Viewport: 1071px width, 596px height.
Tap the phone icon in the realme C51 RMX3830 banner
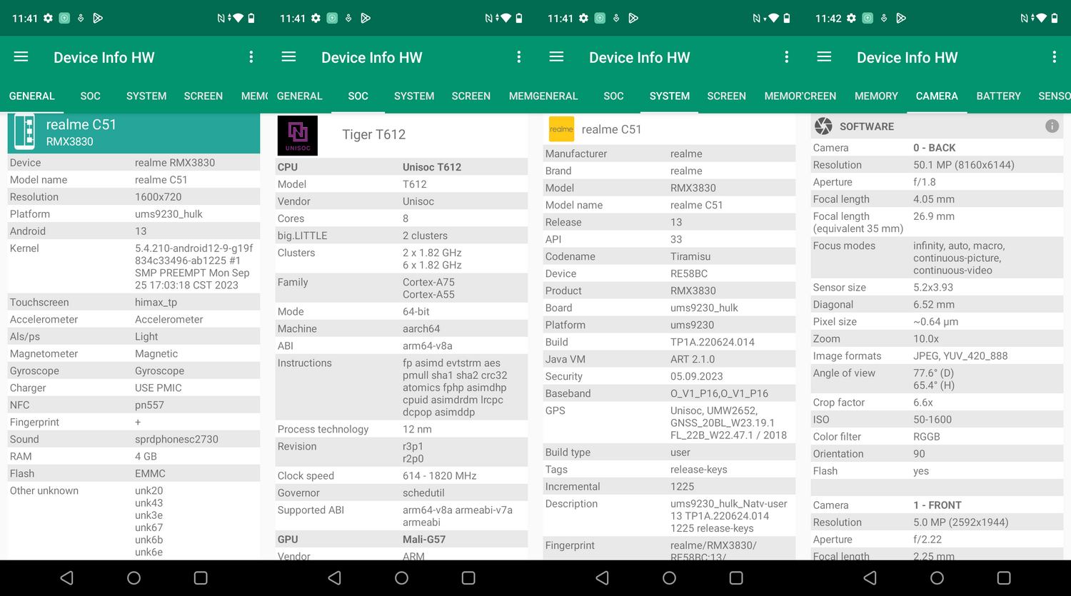pos(25,132)
